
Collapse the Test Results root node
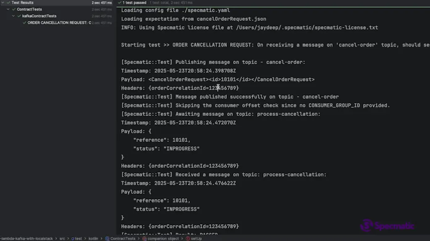coord(3,3)
